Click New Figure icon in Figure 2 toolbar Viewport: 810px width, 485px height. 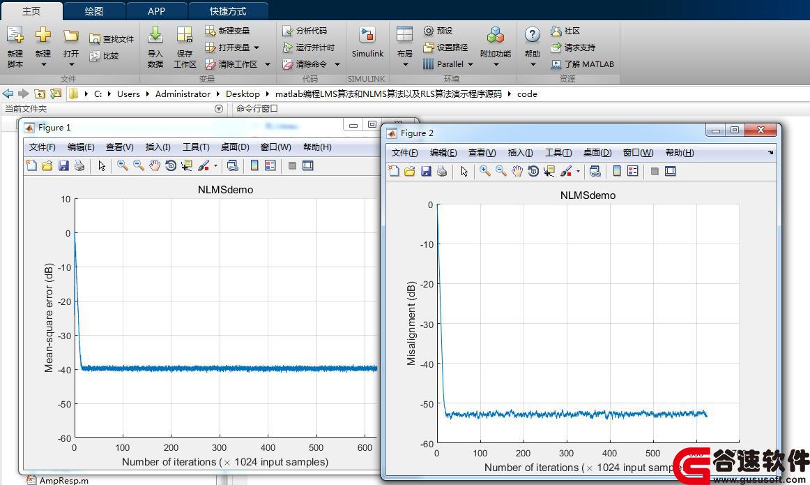click(x=394, y=171)
